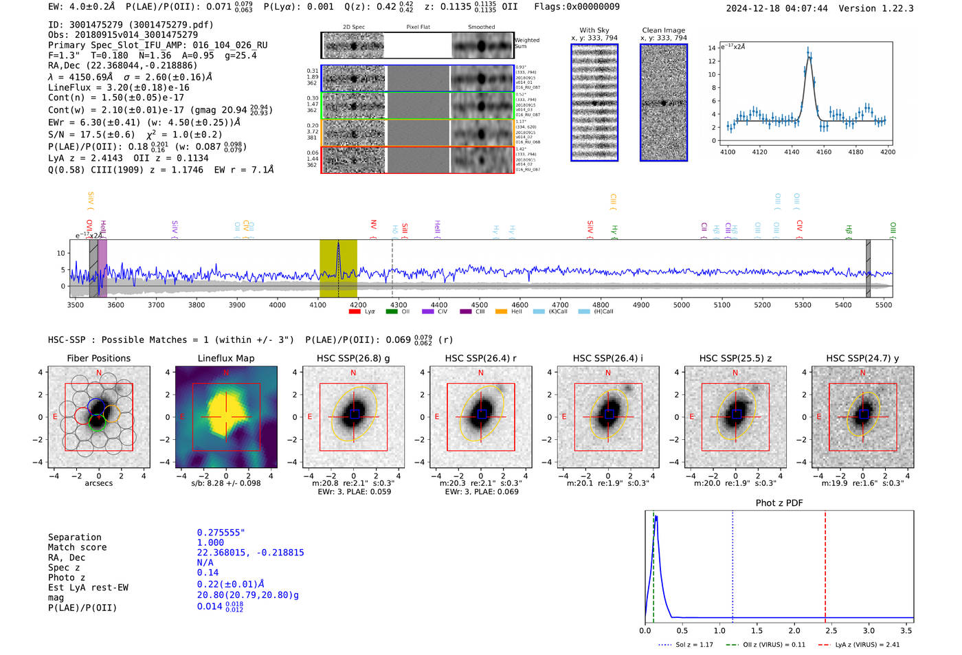Click the Flags:0x00000009 text
This screenshot has height=655, width=962.
pos(577,7)
